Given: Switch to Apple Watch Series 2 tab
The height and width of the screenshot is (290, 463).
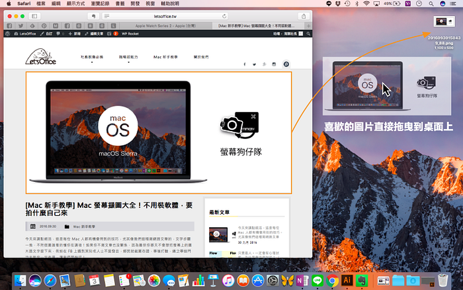Looking at the screenshot, I should [165, 26].
